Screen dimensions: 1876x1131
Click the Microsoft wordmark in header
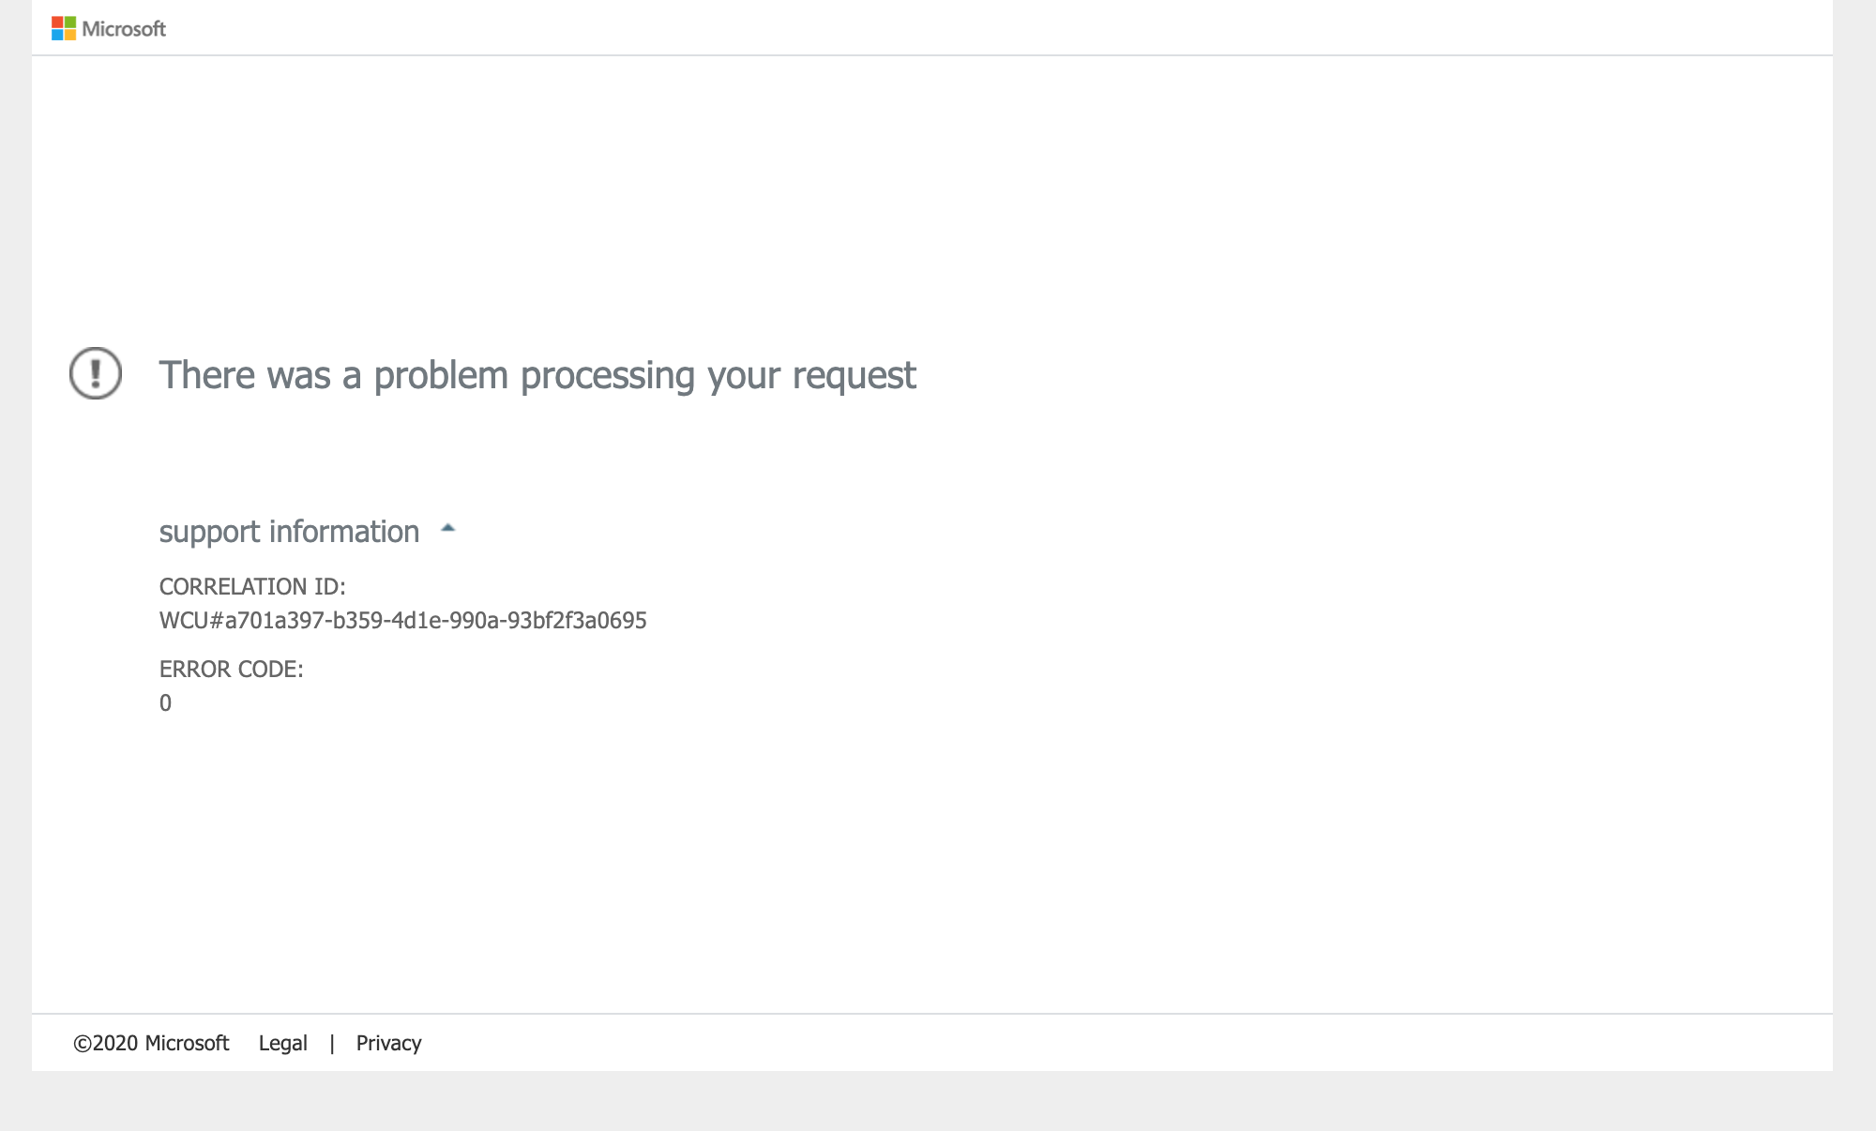(124, 29)
